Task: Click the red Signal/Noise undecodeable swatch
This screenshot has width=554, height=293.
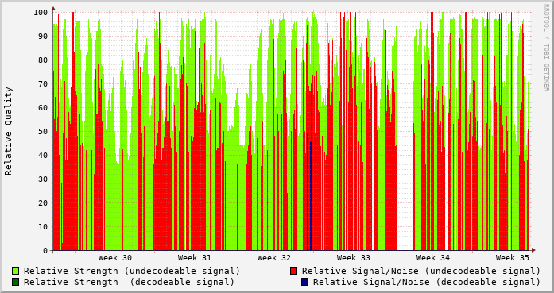Action: coord(293,271)
